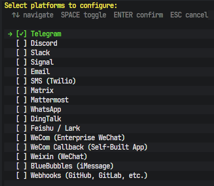Check the Mattermost checkbox
214x186 pixels.
pos(22,100)
